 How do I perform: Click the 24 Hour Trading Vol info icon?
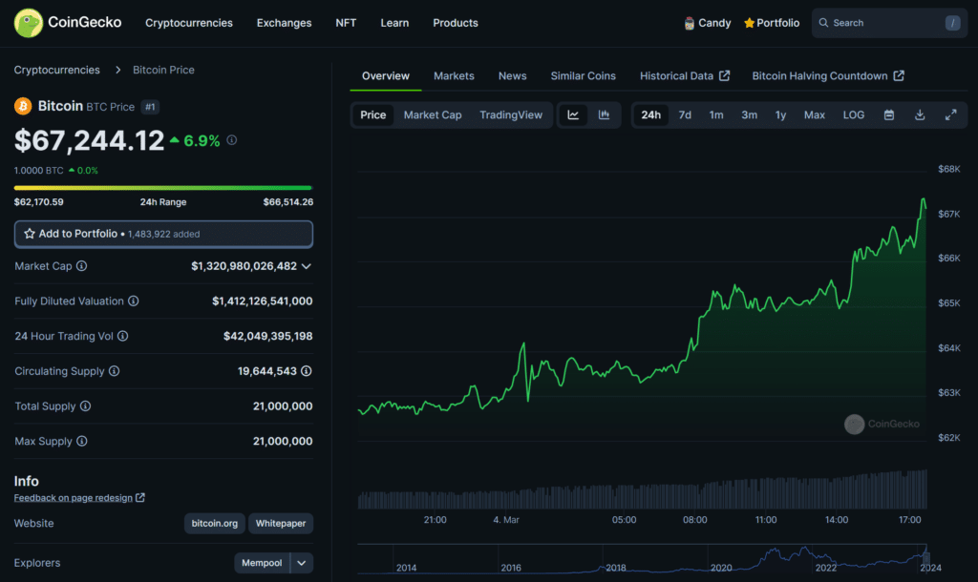[x=123, y=336]
